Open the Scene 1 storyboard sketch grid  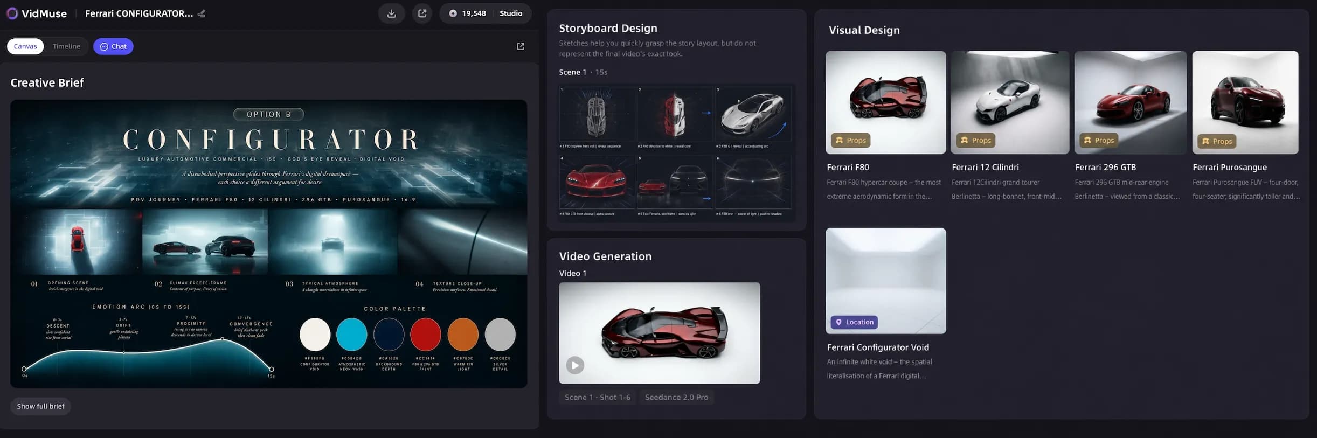click(x=676, y=152)
